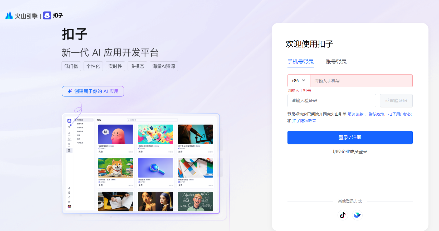Focus the 请输入验证码 code field
Image resolution: width=439 pixels, height=231 pixels.
[331, 101]
